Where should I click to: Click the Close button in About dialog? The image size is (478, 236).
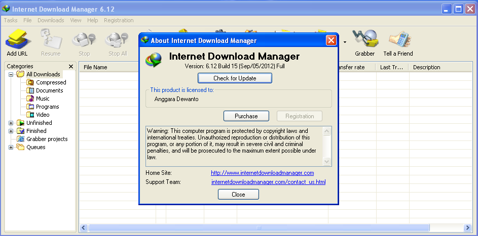238,195
